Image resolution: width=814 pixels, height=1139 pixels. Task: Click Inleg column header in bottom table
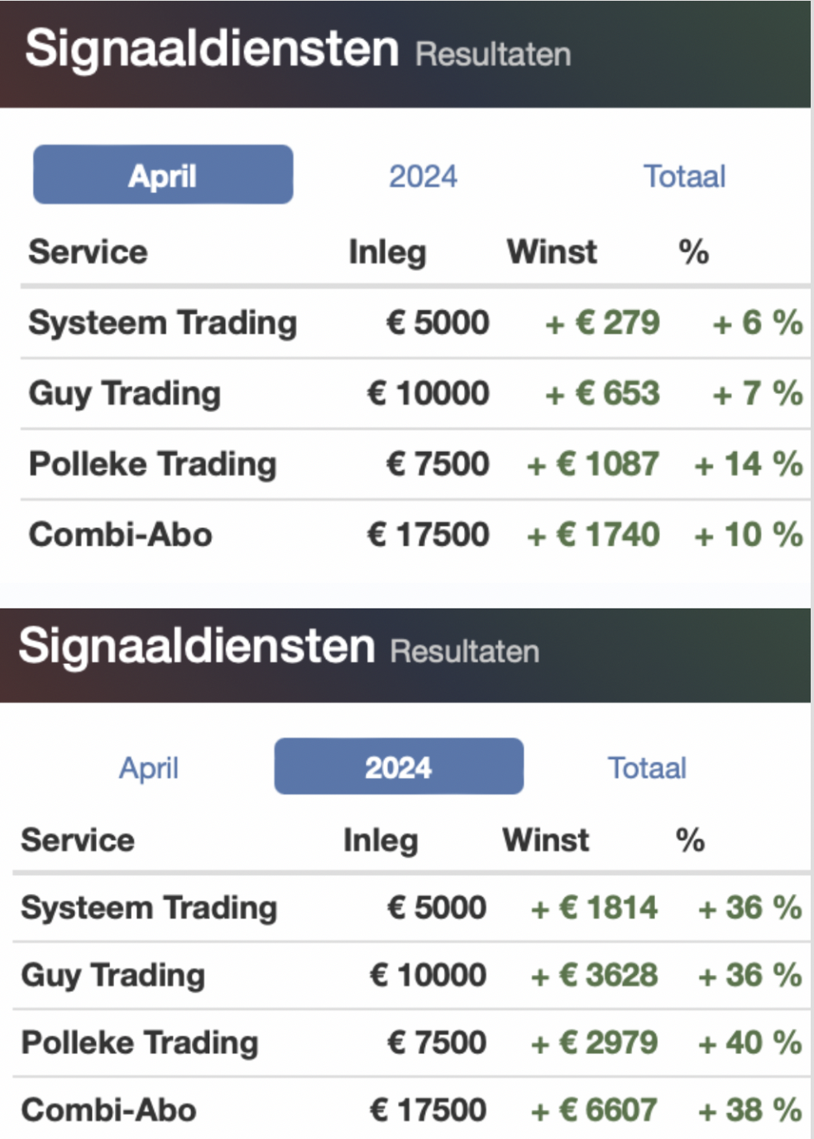381,840
